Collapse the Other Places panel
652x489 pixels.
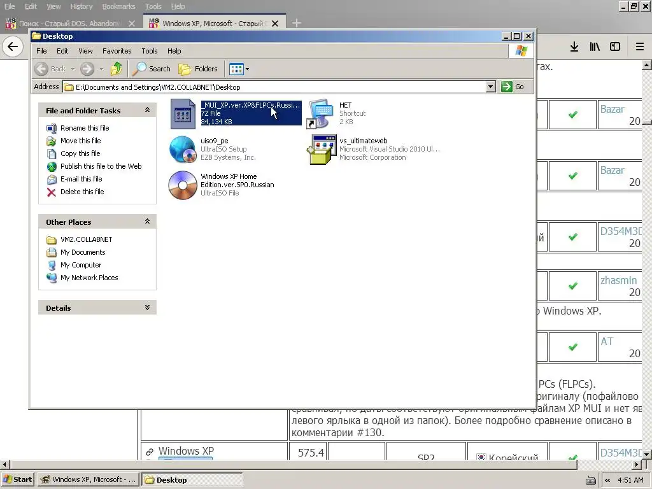(x=147, y=222)
